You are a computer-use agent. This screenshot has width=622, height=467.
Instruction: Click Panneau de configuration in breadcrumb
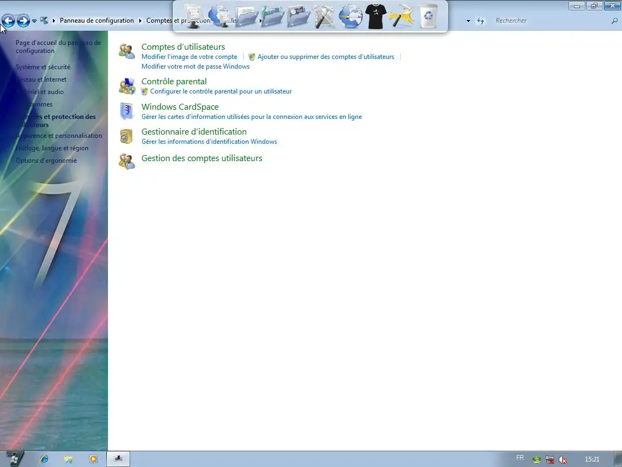tap(97, 20)
